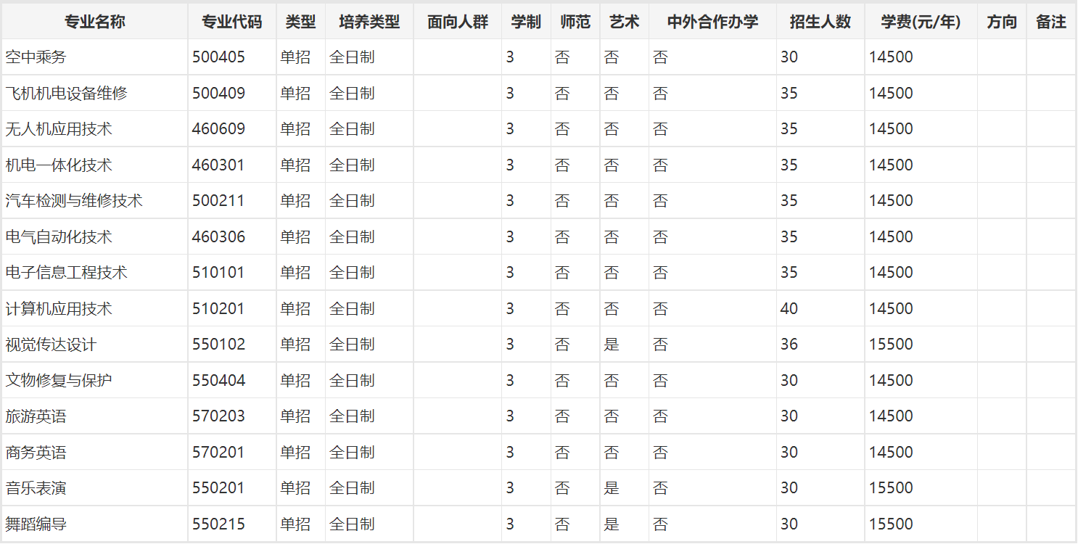Select the 旅游英语 major name
Viewport: 1078px width, 544px height.
(x=36, y=416)
